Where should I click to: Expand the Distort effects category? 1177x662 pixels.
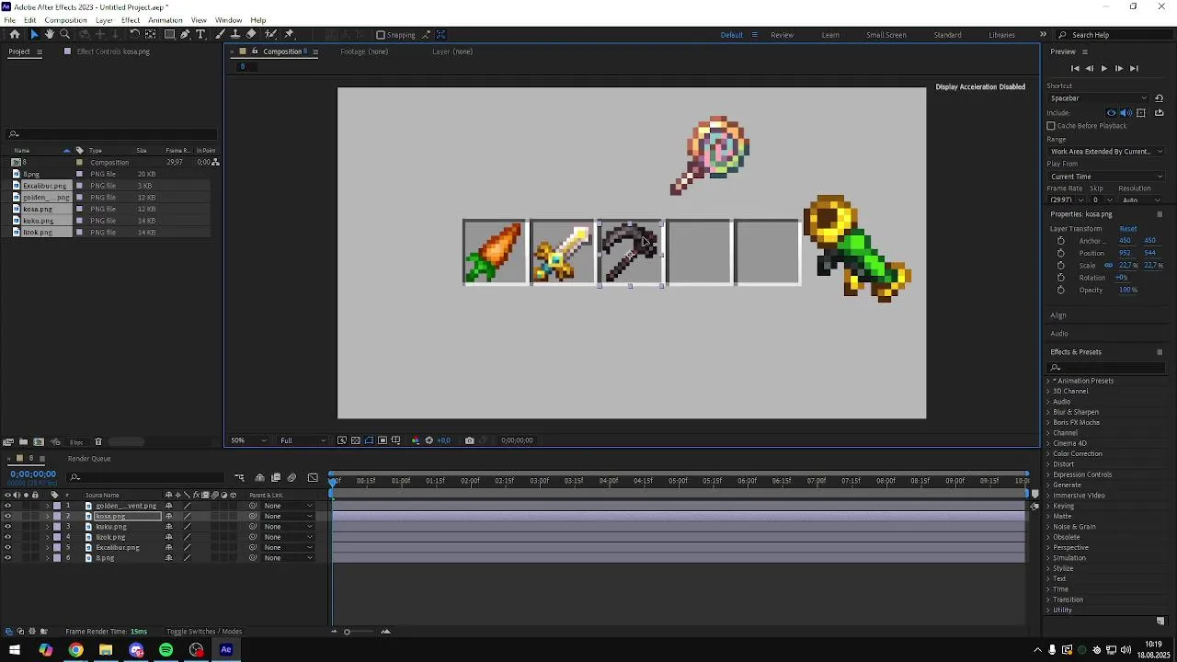click(1048, 464)
